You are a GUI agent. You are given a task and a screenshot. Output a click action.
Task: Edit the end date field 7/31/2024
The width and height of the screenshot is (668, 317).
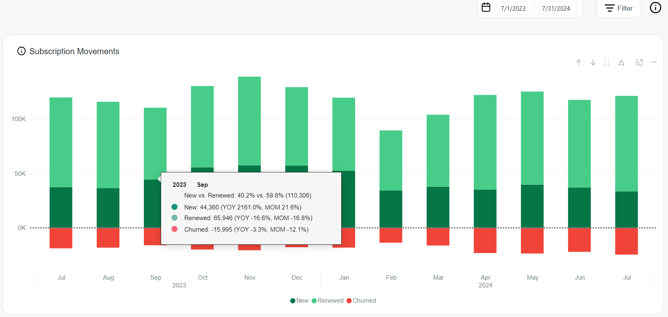pyautogui.click(x=557, y=8)
